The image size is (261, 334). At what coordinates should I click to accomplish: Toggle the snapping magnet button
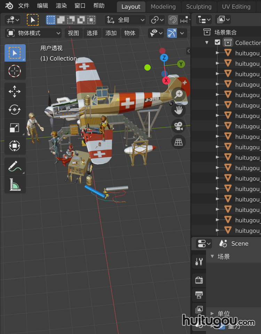point(173,20)
